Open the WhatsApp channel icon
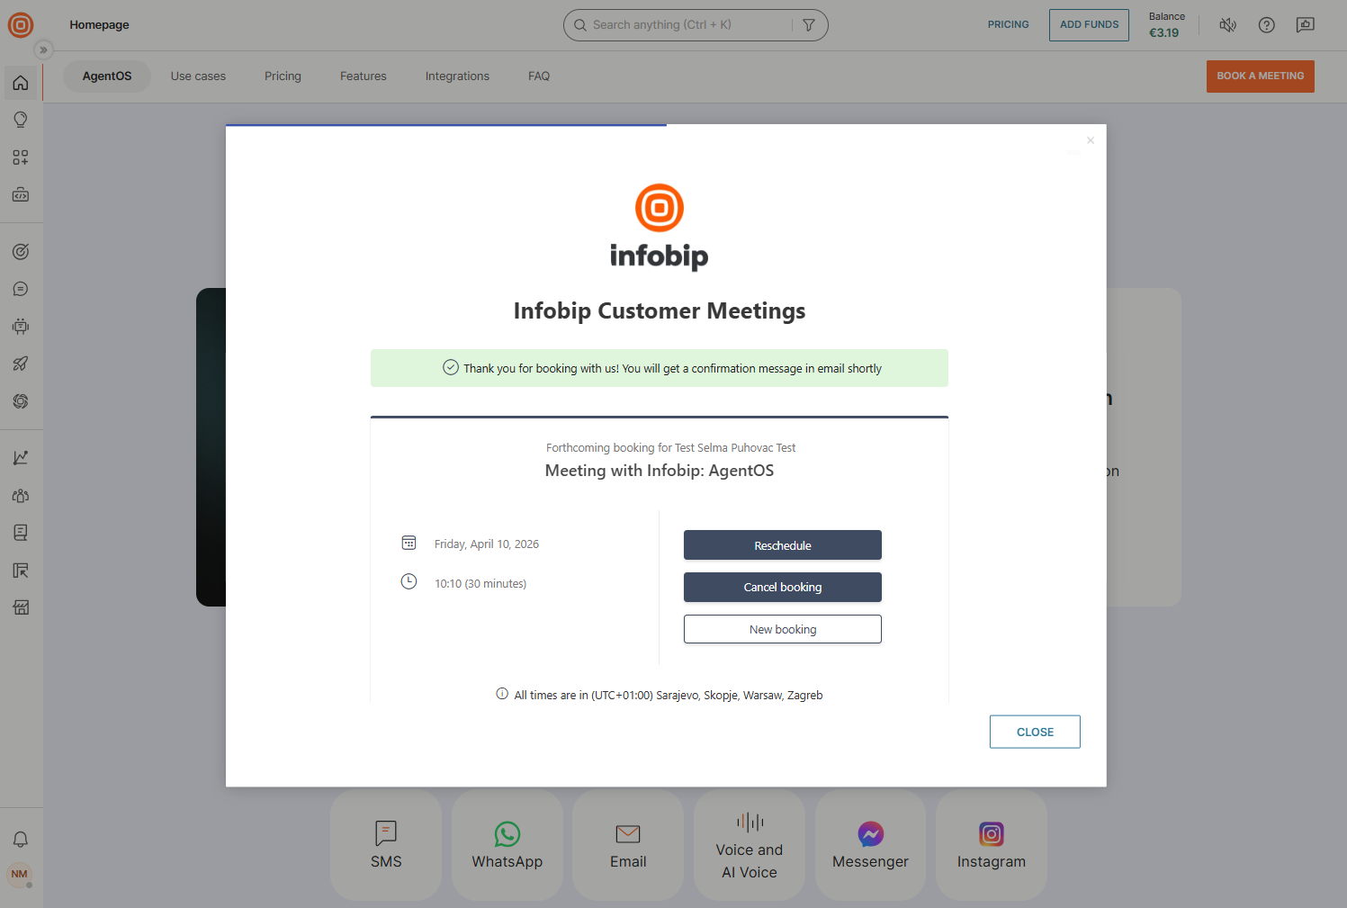Screen dimensions: 1347x908 point(507,834)
